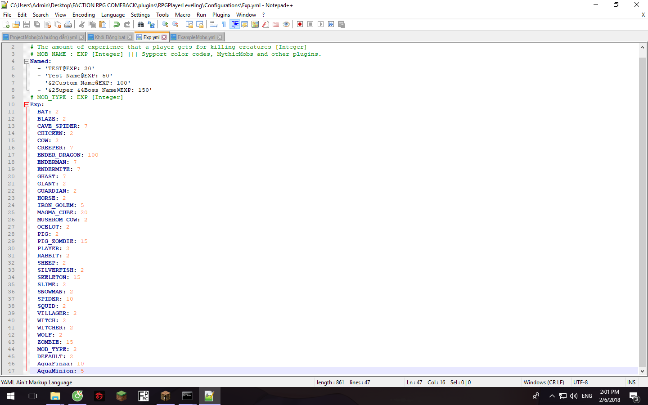Open the Search menu
The width and height of the screenshot is (648, 405).
coord(40,15)
